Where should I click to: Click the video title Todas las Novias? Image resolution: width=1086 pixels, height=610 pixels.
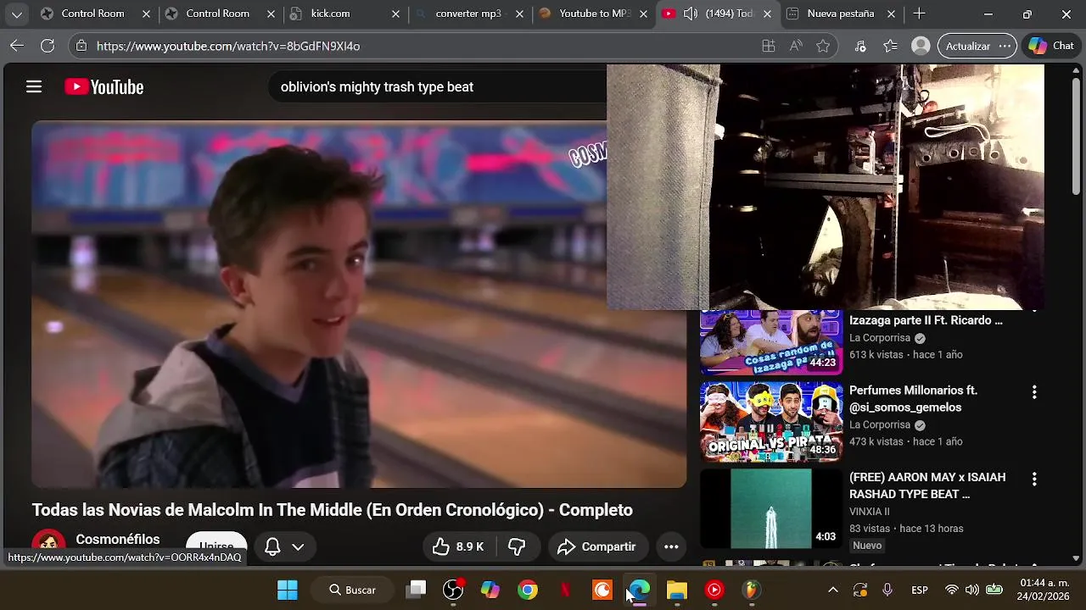333,510
